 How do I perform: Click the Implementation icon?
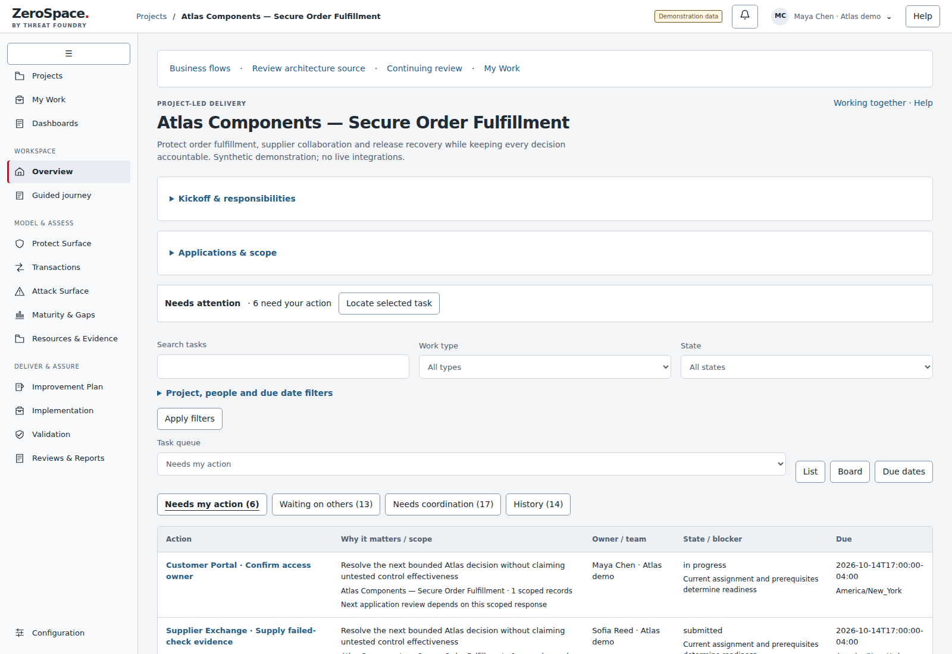pos(20,411)
